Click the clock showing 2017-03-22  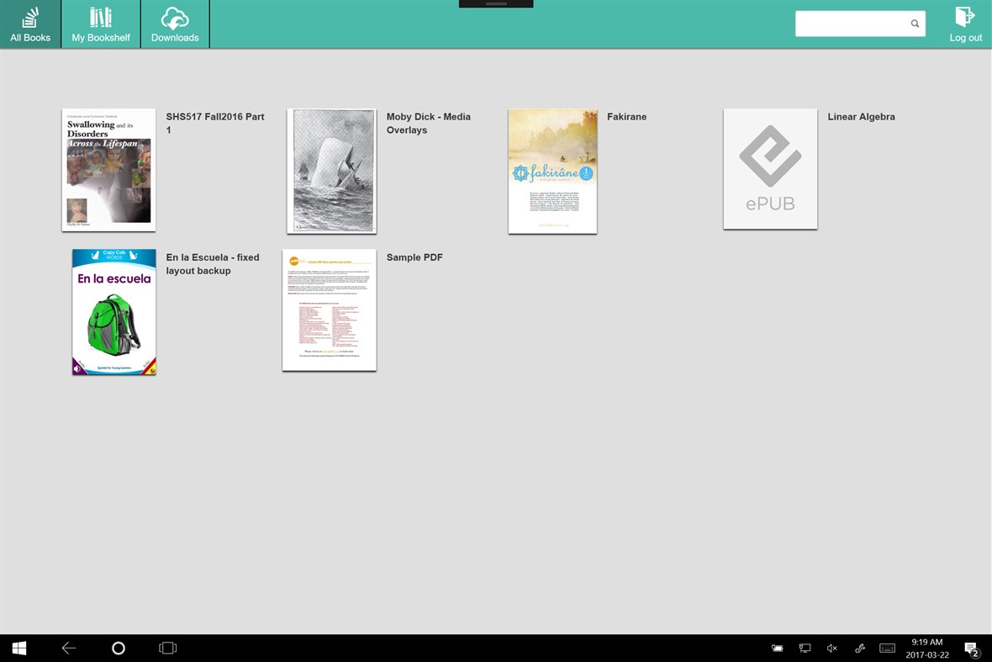926,648
